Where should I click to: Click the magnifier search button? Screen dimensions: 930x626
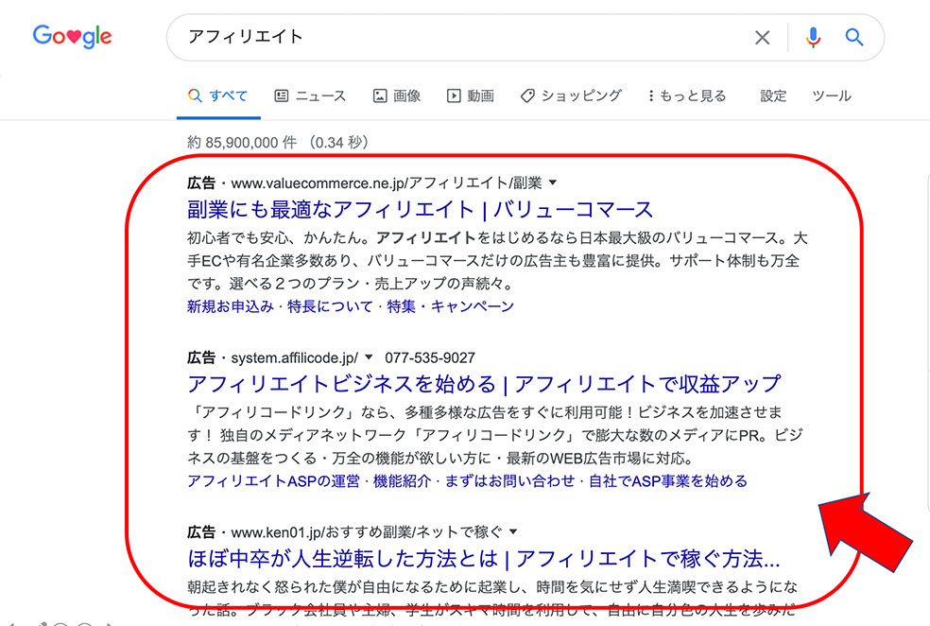click(x=854, y=38)
